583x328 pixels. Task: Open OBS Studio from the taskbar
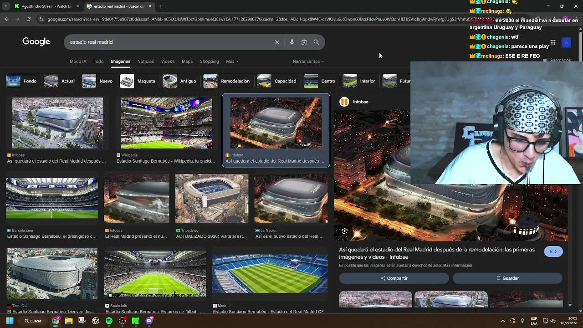[122, 321]
